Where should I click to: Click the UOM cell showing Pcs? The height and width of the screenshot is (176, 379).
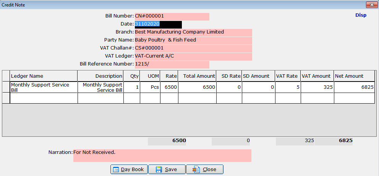(150, 87)
